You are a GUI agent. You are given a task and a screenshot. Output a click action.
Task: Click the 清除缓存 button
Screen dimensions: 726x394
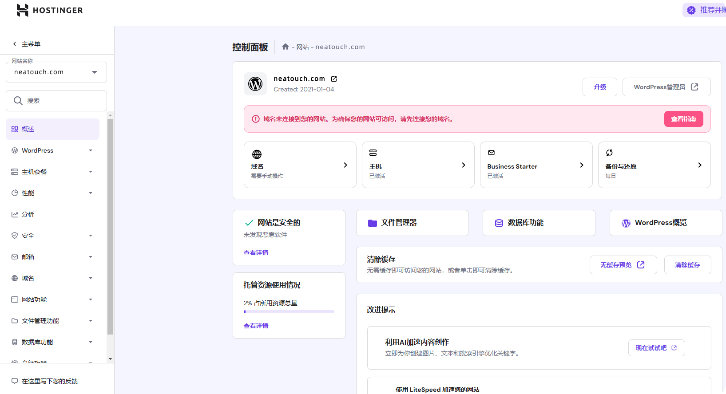[x=687, y=265]
